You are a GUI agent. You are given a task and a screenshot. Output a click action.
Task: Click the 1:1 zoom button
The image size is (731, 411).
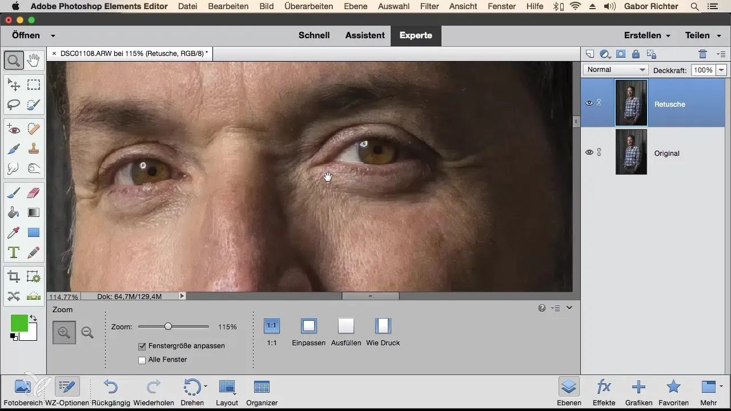click(272, 326)
